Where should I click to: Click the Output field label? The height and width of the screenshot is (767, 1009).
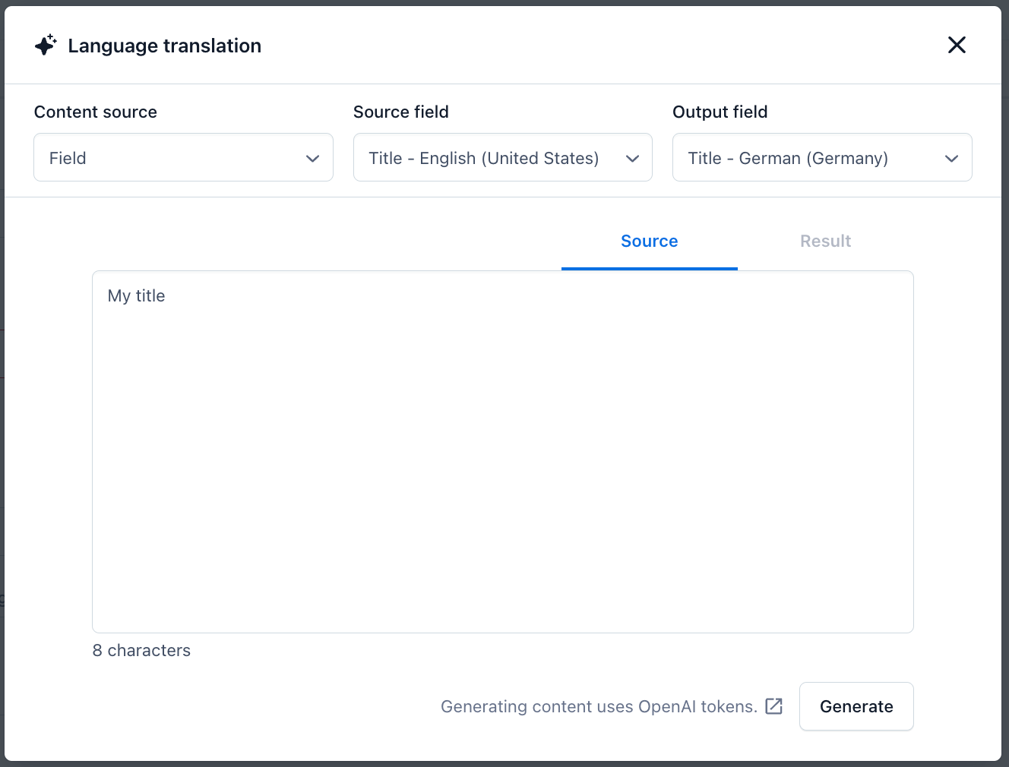tap(720, 112)
